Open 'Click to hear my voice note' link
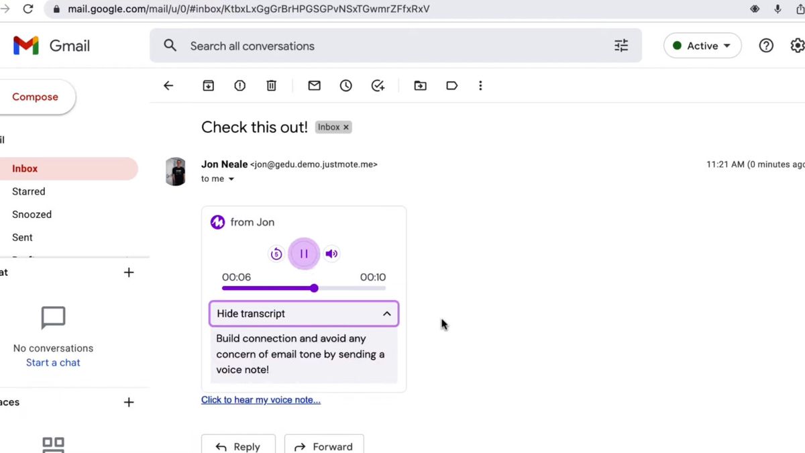Image resolution: width=805 pixels, height=453 pixels. coord(261,400)
